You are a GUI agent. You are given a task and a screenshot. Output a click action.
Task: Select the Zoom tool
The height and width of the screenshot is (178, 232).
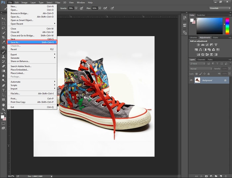coord(3,109)
